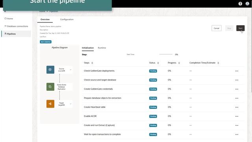The width and height of the screenshot is (252, 142).
Task: Switch to the Configuration tab
Action: [67, 19]
